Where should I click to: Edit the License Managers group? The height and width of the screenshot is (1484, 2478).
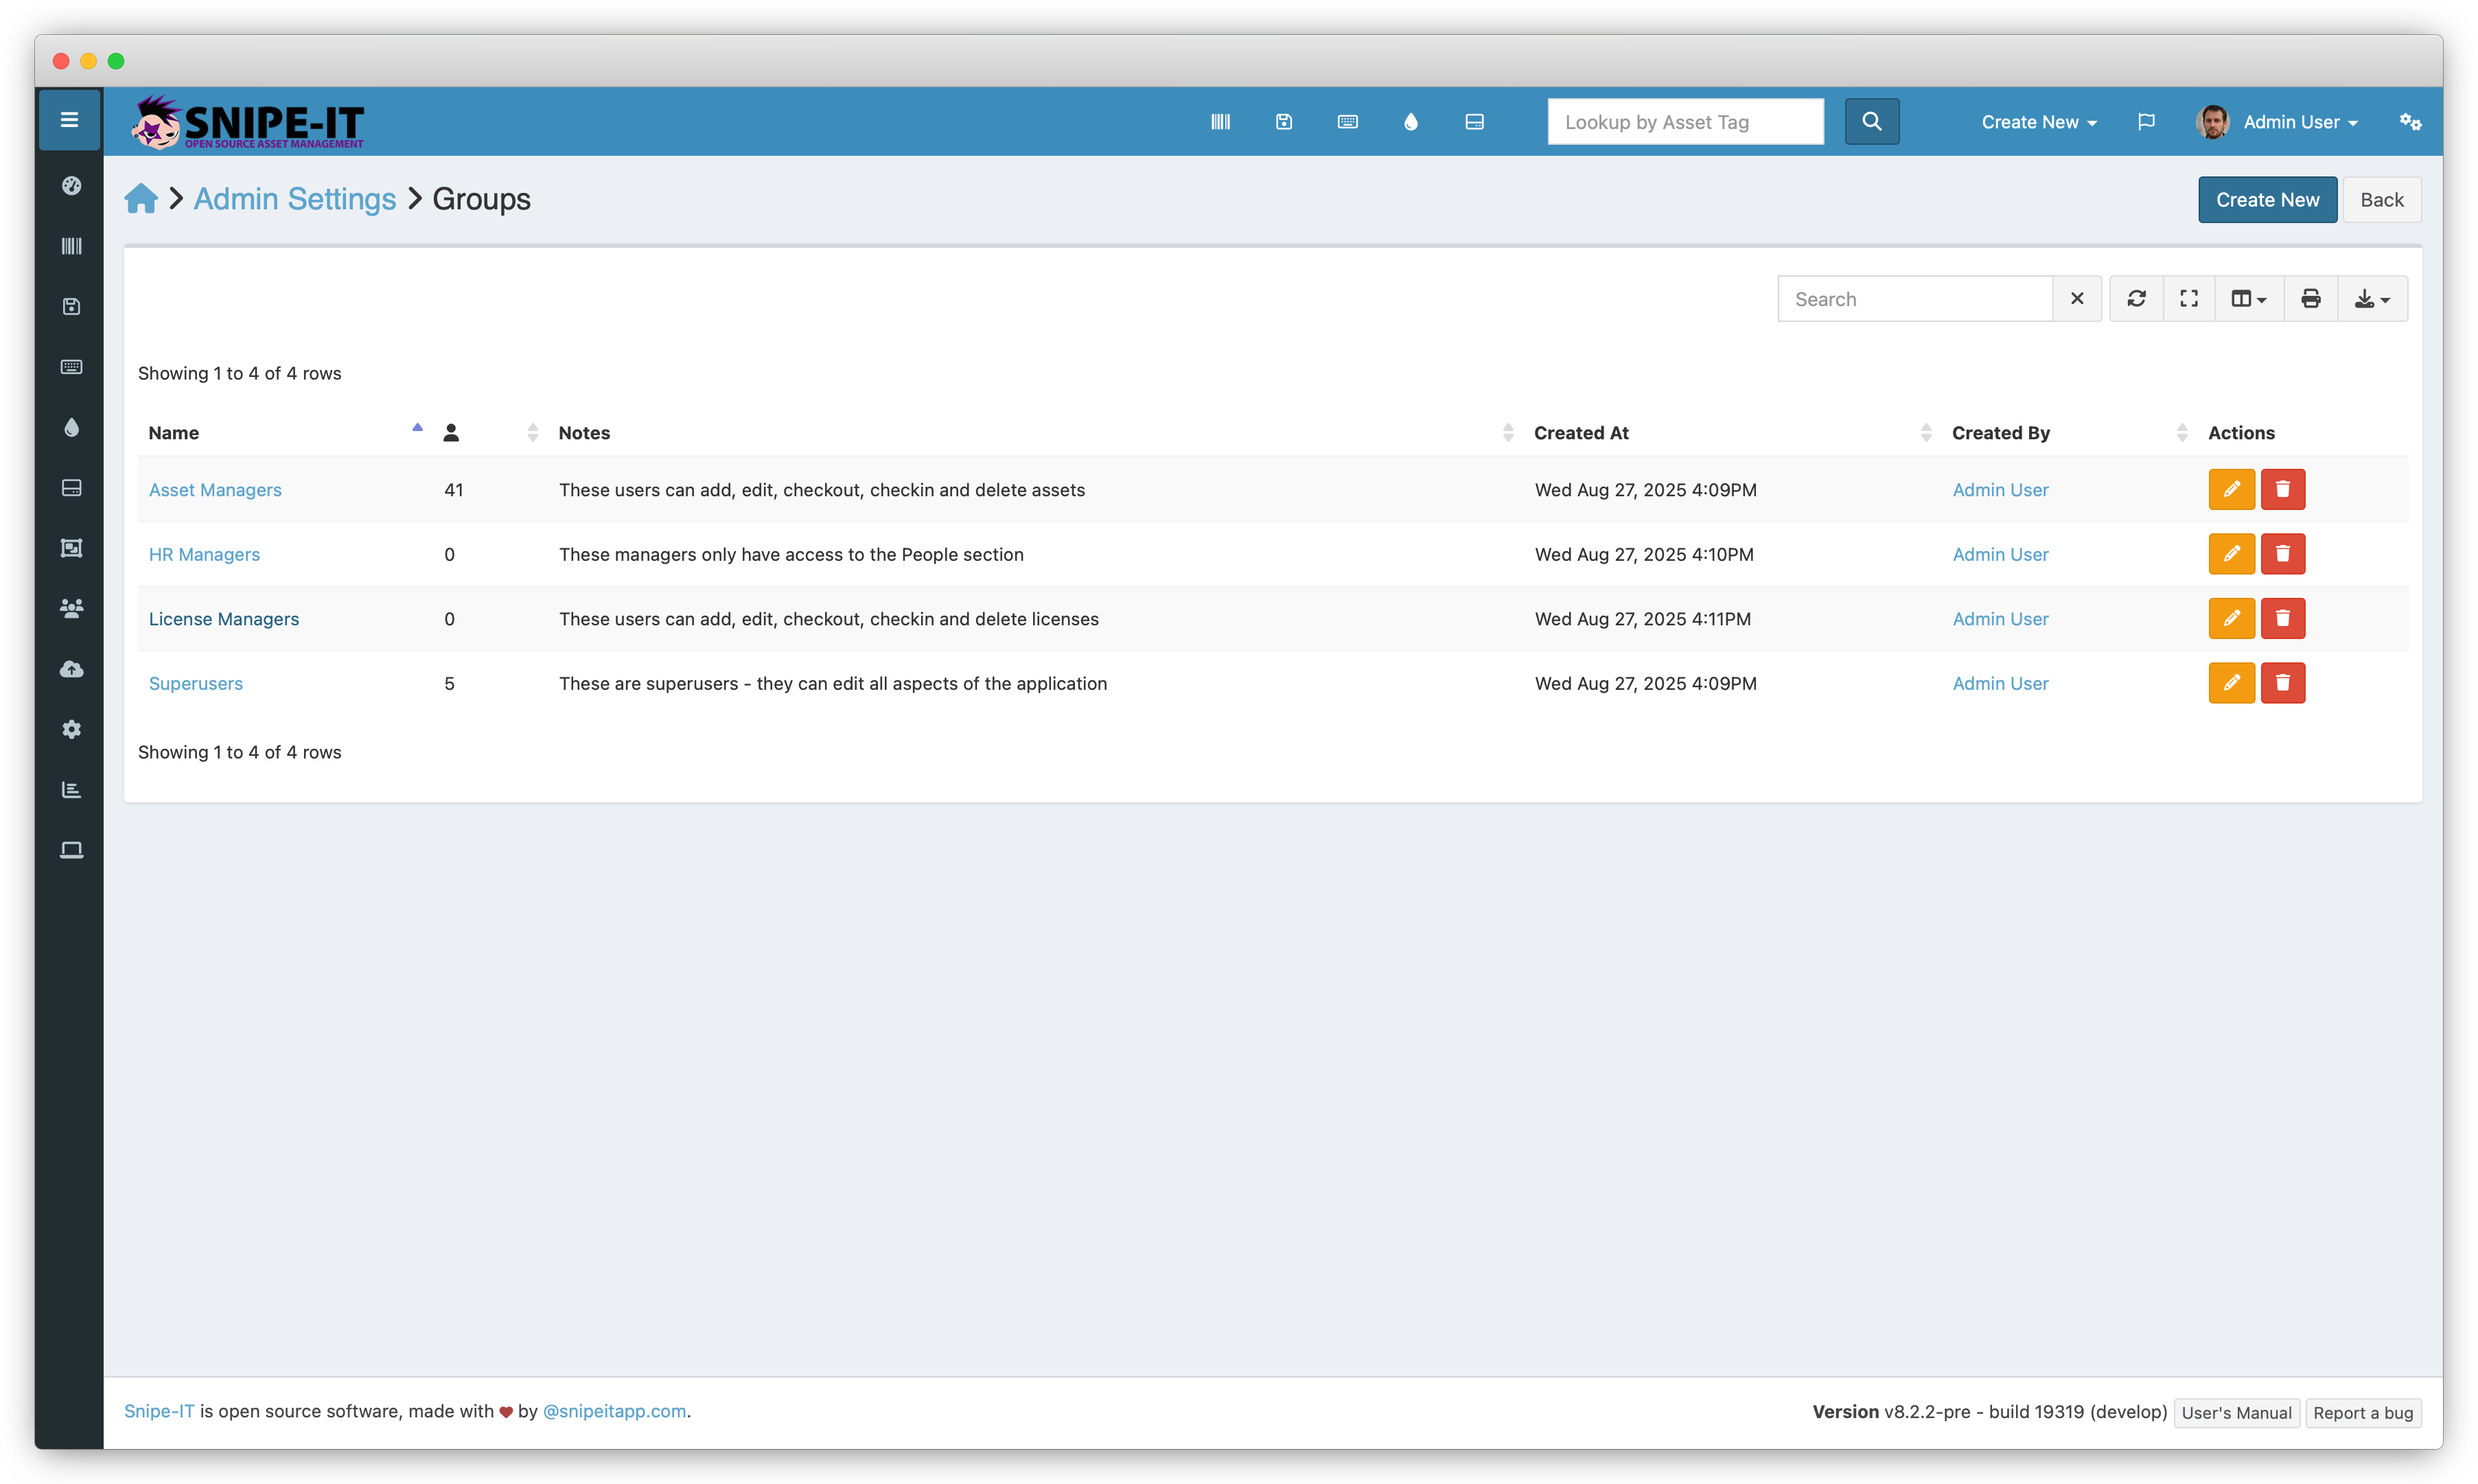tap(2232, 619)
